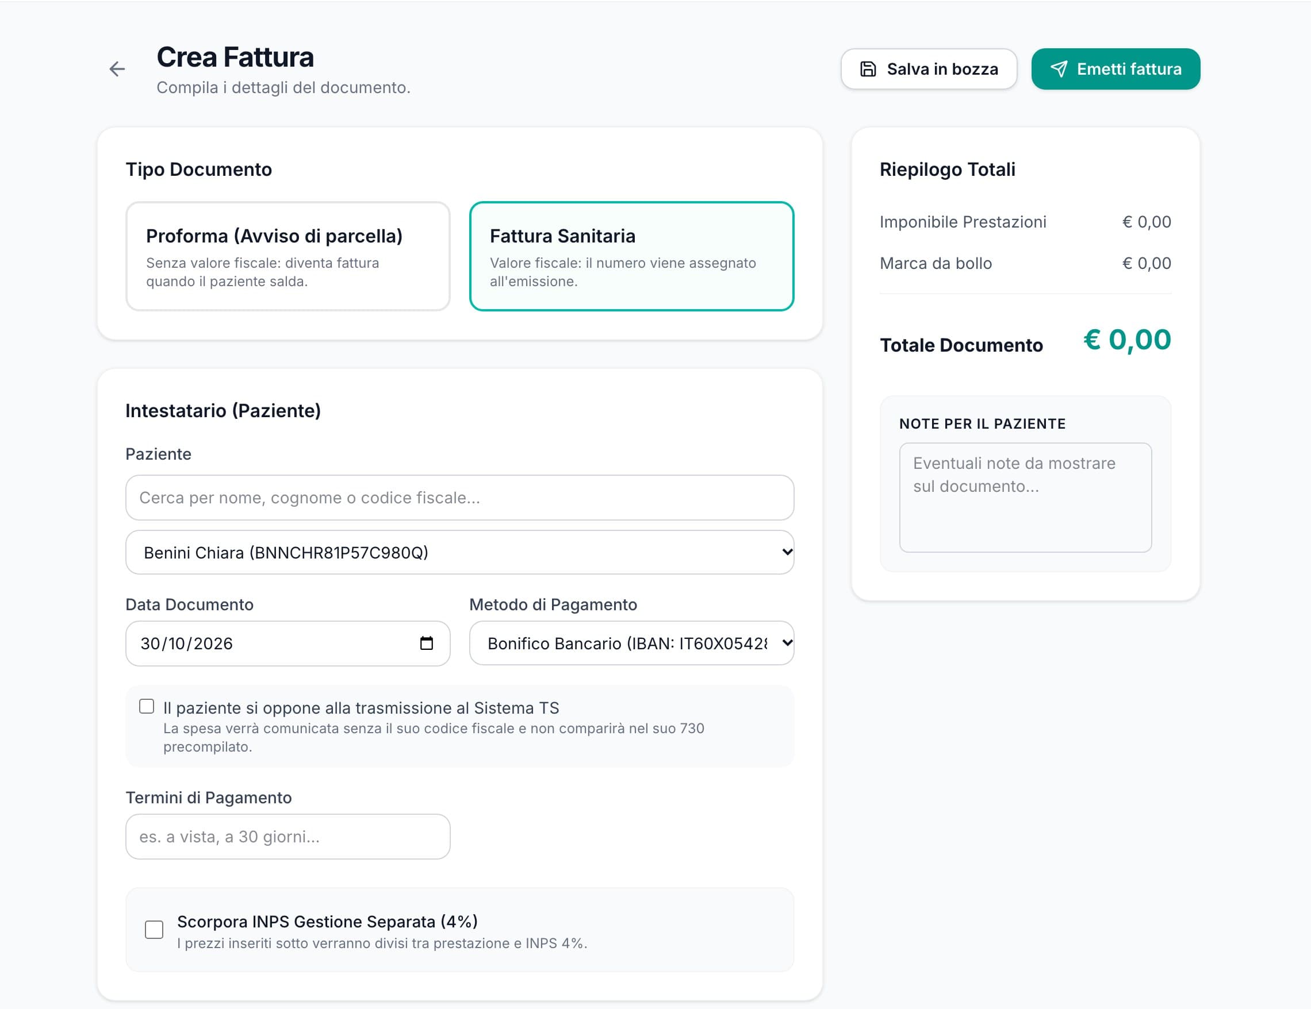Click the Tipo Documento heading
This screenshot has height=1009, width=1311.
199,169
